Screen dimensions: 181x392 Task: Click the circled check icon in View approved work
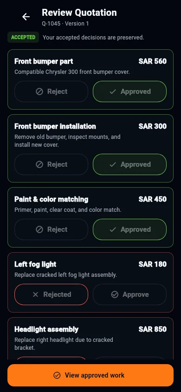pyautogui.click(x=57, y=375)
